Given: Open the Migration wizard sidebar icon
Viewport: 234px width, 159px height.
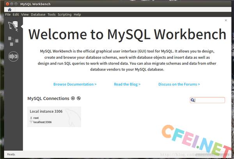Looking at the screenshot, I should (13, 57).
